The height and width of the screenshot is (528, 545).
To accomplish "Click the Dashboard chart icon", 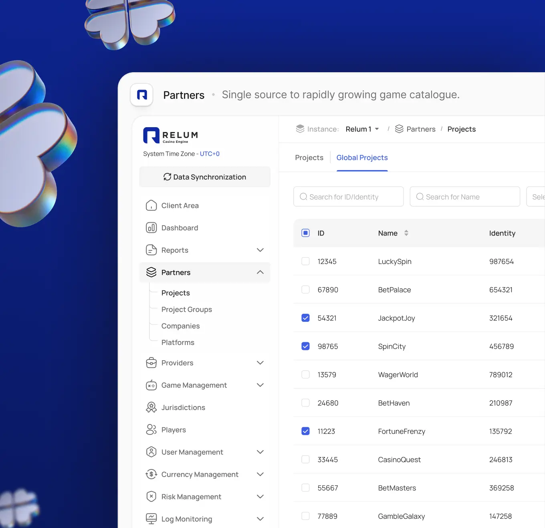I will point(151,228).
